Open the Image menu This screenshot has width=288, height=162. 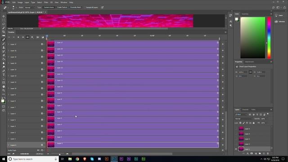point(20,2)
